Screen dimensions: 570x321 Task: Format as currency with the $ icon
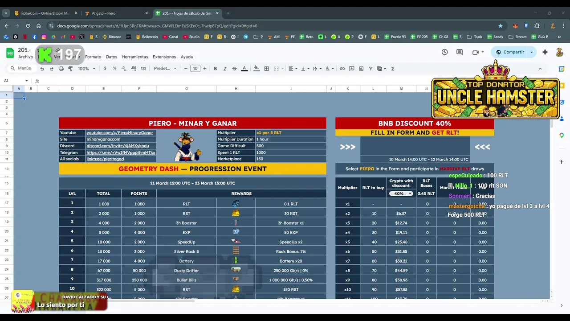click(x=105, y=69)
